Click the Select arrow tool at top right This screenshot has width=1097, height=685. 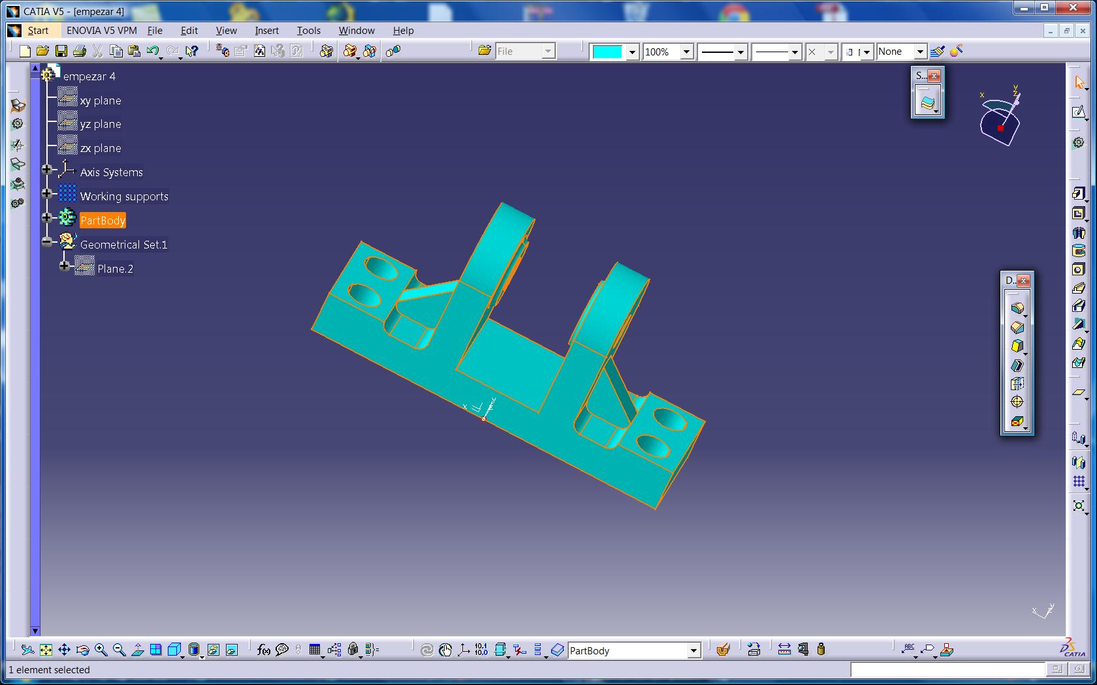pos(1079,82)
